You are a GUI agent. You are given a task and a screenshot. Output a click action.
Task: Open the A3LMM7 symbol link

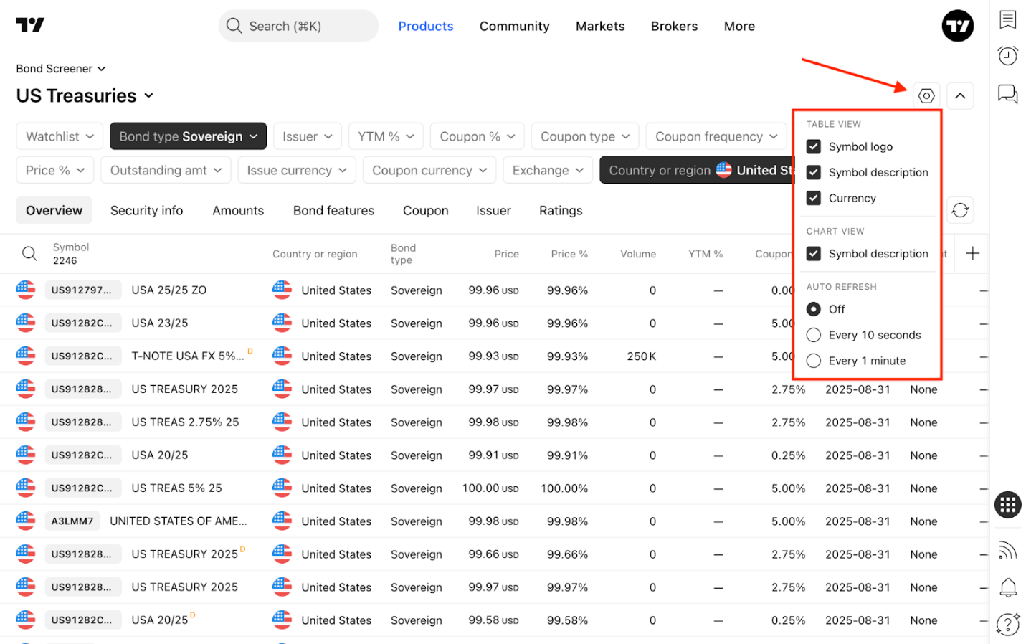72,521
